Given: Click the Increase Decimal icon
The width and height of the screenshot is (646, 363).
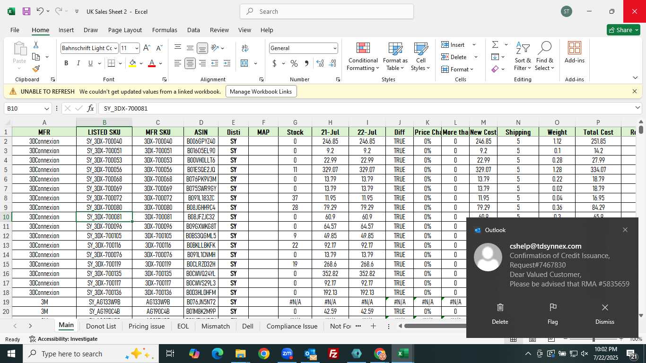Looking at the screenshot, I should 320,63.
